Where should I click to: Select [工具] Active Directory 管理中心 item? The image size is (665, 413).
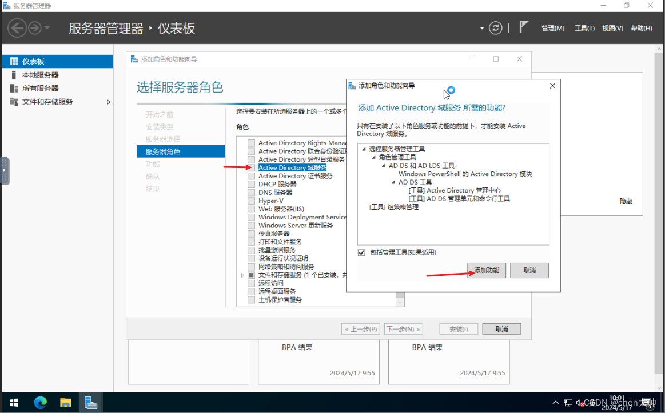pyautogui.click(x=454, y=190)
